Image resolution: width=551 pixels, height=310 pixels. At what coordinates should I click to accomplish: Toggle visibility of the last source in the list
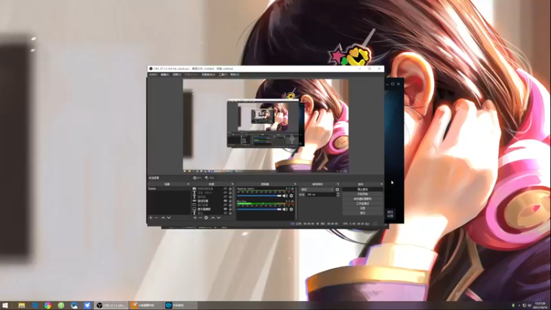coord(225,213)
